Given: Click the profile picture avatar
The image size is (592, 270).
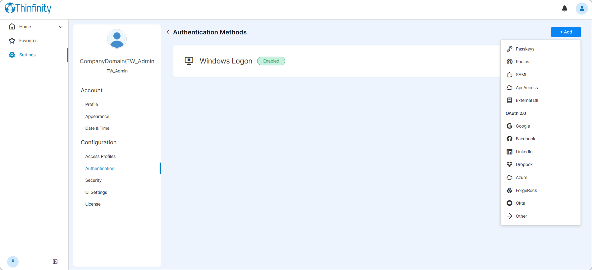Looking at the screenshot, I should (x=117, y=39).
